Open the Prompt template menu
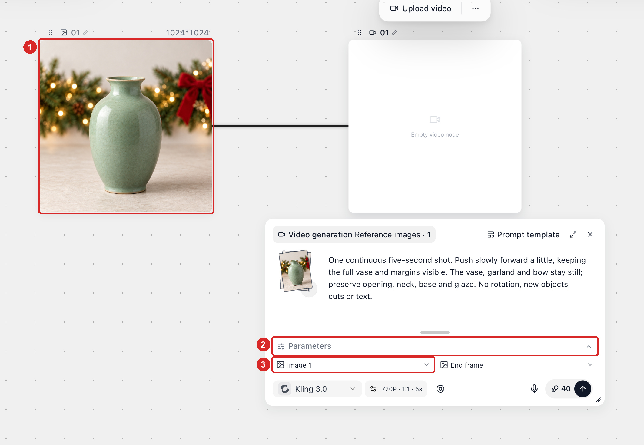 [523, 235]
